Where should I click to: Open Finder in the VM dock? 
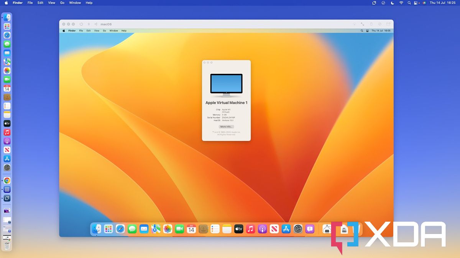pos(97,229)
